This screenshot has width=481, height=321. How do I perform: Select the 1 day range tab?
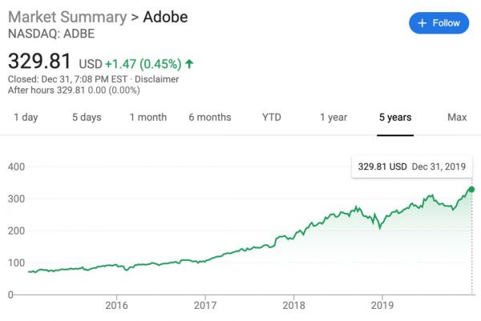[x=25, y=118]
